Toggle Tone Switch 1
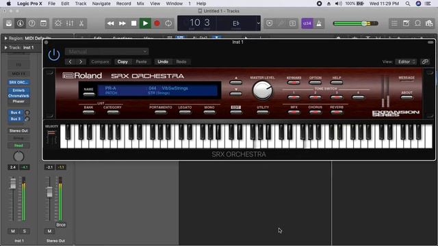438x246 pixels. pyautogui.click(x=294, y=97)
